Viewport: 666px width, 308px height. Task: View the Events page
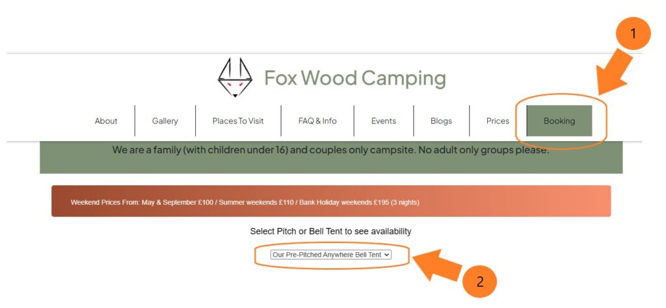coord(384,121)
